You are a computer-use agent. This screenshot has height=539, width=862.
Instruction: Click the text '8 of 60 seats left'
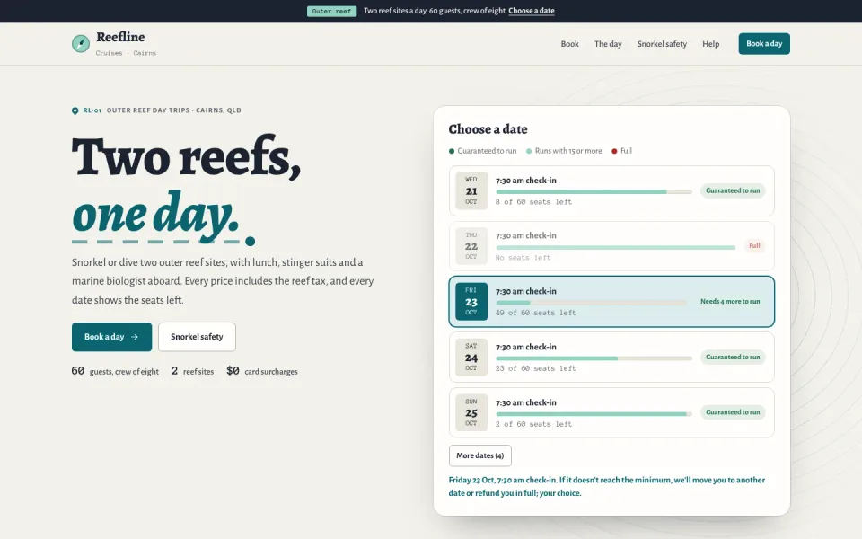point(533,202)
